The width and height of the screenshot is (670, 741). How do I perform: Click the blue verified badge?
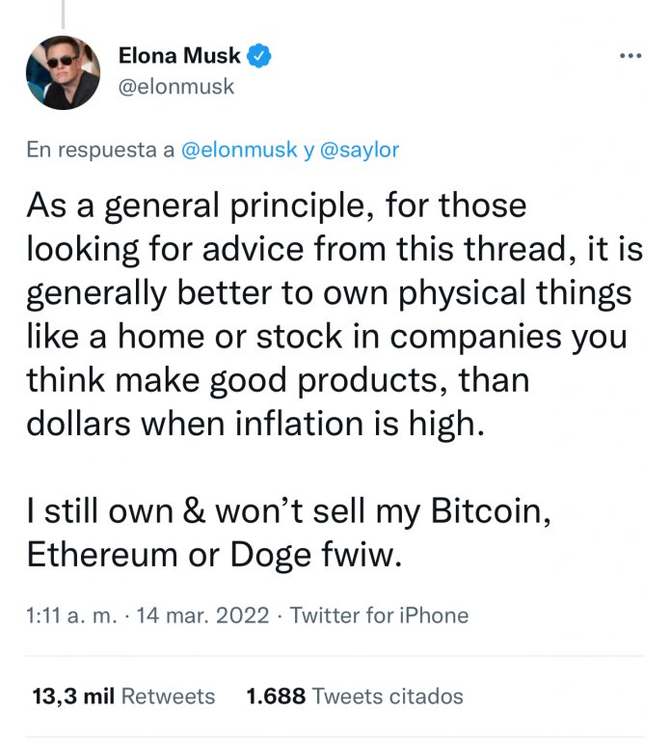259,56
